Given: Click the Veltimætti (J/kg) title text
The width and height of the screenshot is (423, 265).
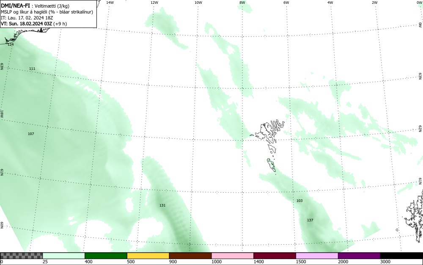Looking at the screenshot, I should pos(52,6).
